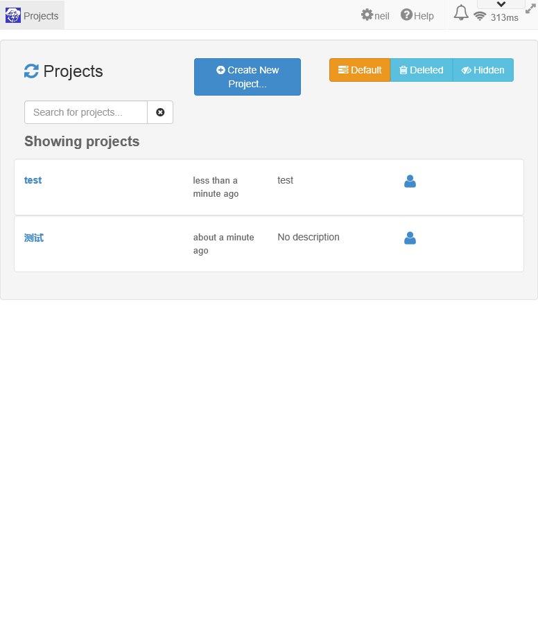This screenshot has width=538, height=620.
Task: Click the "less than a minute ago" timestamp
Action: click(x=216, y=187)
